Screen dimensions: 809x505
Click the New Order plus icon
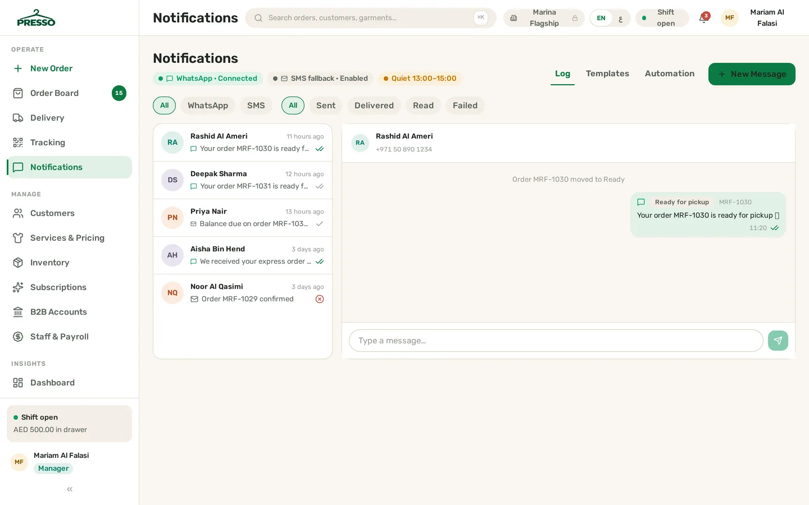tap(18, 68)
